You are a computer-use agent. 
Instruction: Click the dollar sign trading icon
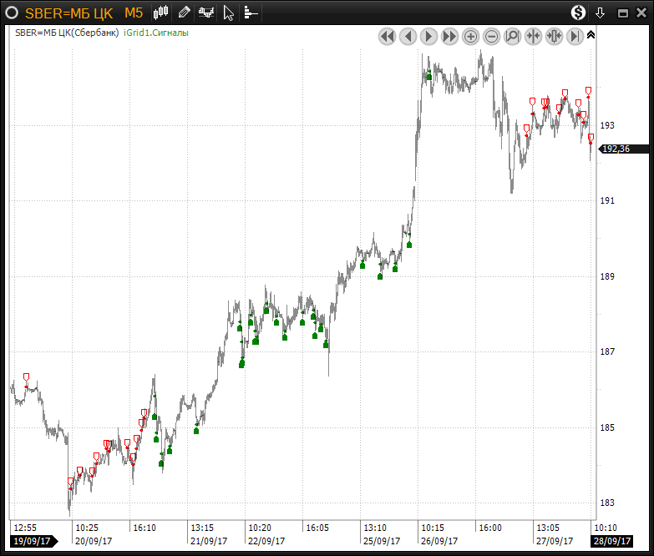pyautogui.click(x=578, y=13)
